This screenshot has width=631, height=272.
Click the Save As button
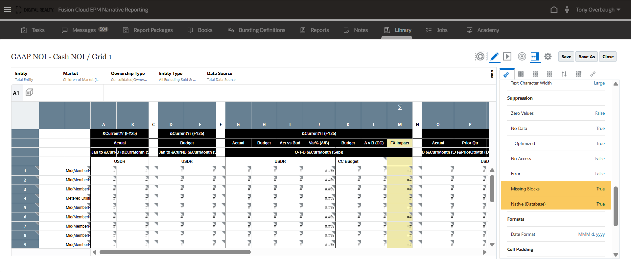click(587, 57)
